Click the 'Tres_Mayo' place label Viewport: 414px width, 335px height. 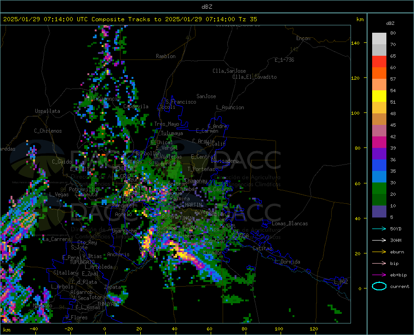pyautogui.click(x=167, y=124)
